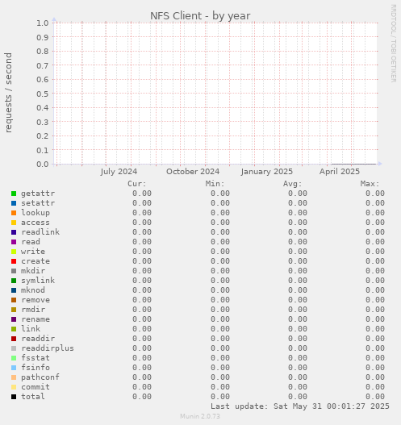Image resolution: width=401 pixels, height=425 pixels.
Task: Select the 'April 2025' axis label
Action: [x=340, y=172]
